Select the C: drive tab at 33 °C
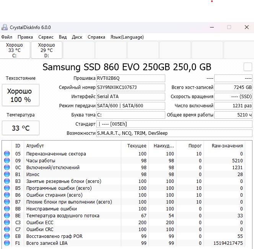This screenshot has width=254, height=249. (x=15, y=50)
